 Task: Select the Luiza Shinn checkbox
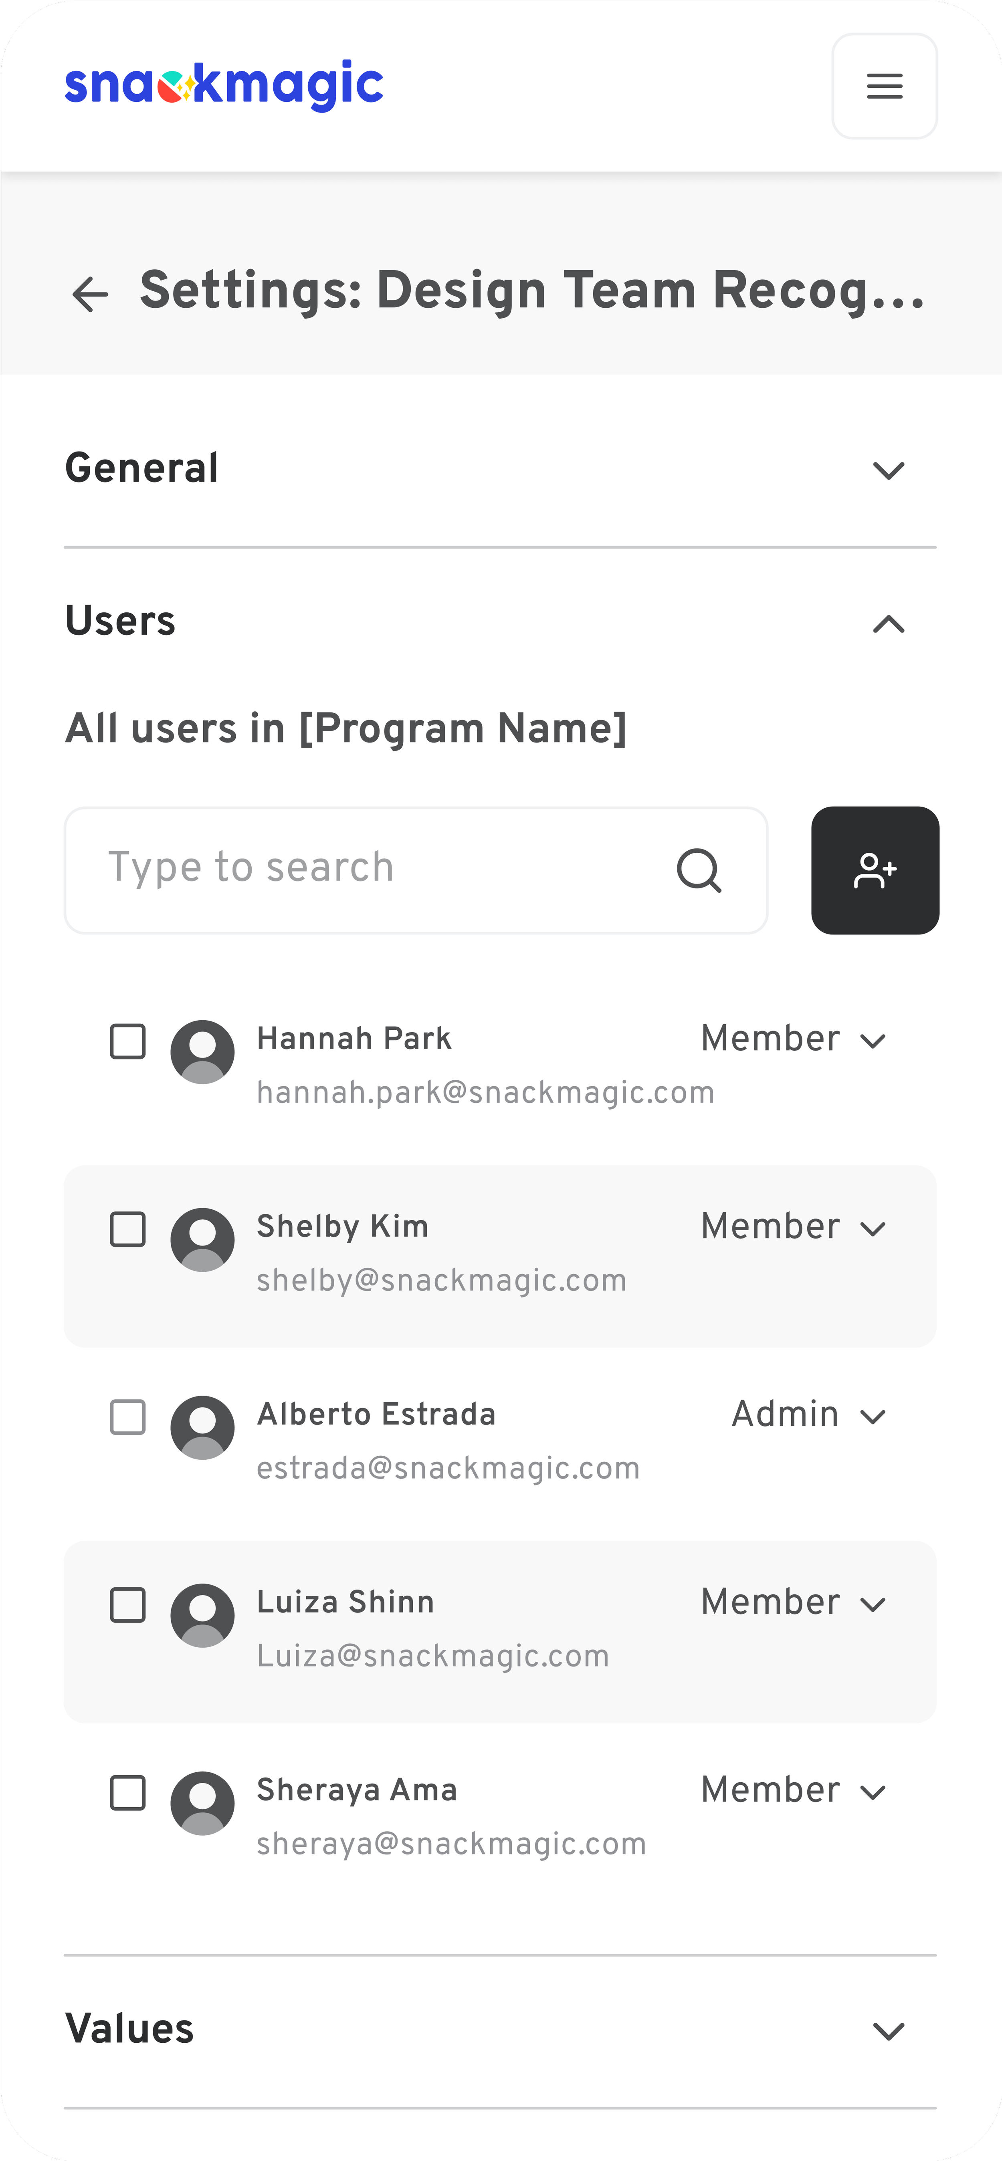(x=127, y=1605)
